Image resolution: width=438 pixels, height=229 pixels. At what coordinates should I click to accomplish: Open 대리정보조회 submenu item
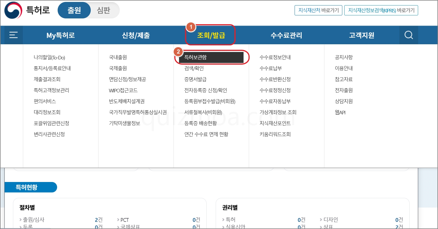click(47, 112)
